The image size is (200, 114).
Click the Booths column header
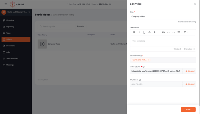(x=113, y=35)
